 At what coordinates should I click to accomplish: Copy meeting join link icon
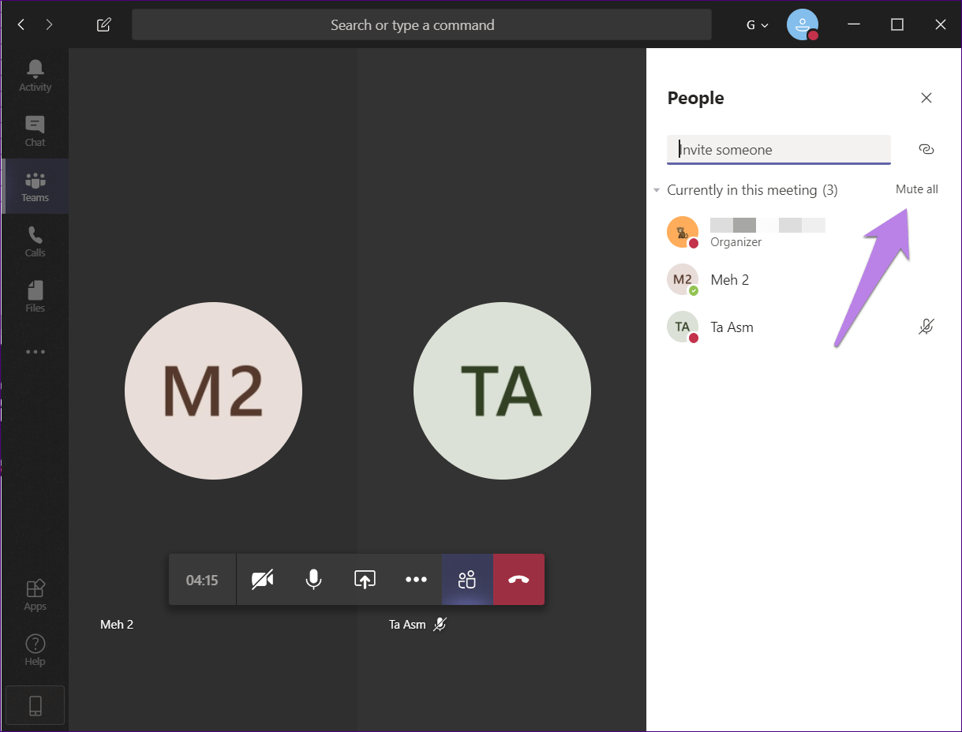point(926,149)
